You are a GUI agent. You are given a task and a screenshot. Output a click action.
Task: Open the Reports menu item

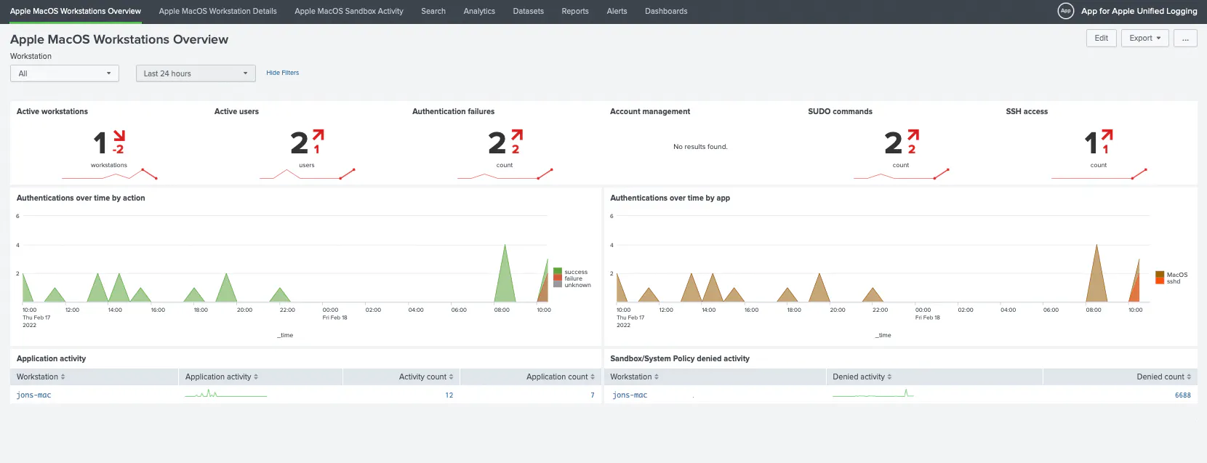coord(575,11)
